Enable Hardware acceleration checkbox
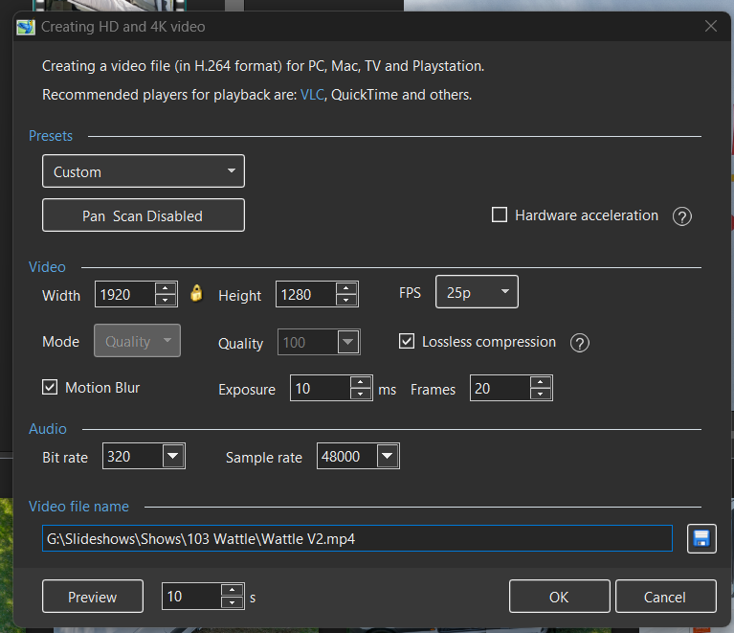This screenshot has width=734, height=633. [x=500, y=215]
